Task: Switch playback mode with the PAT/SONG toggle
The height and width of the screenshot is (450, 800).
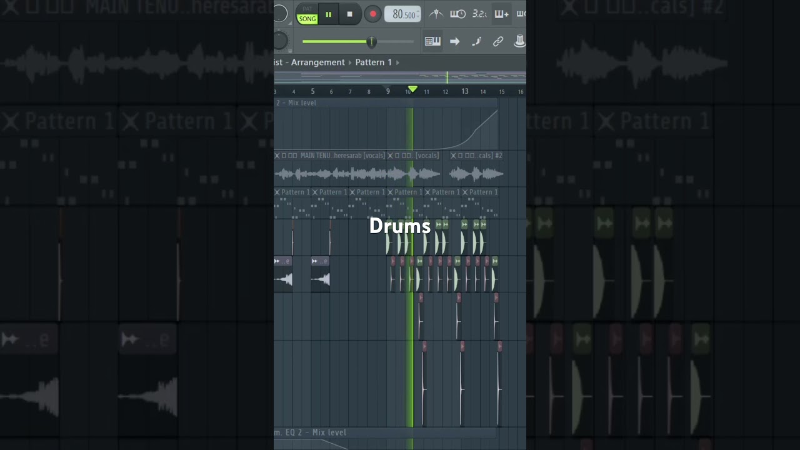Action: point(307,15)
